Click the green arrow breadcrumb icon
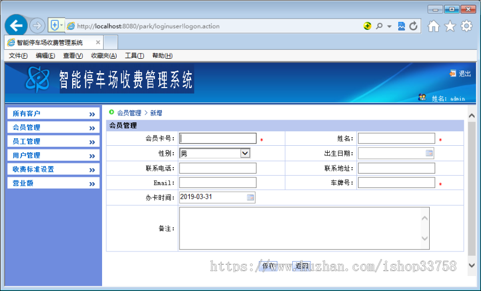Viewport: 481px width, 291px height. pos(112,112)
